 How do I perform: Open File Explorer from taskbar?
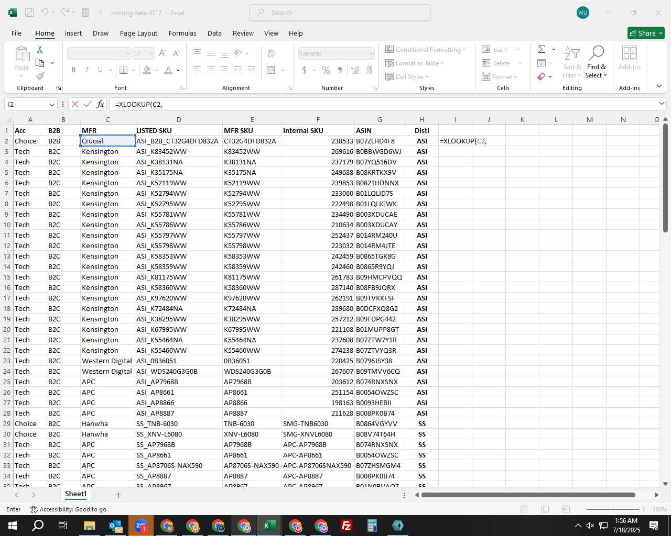[x=89, y=526]
